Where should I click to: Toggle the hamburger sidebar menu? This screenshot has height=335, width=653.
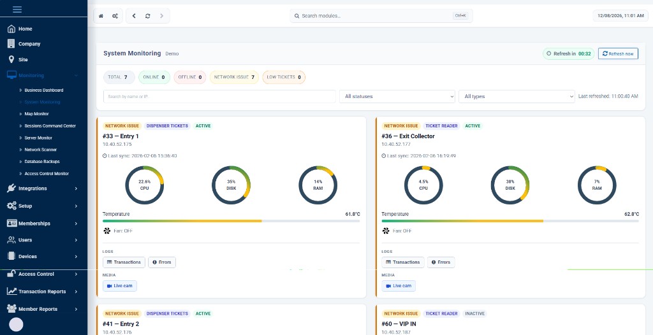17,9
